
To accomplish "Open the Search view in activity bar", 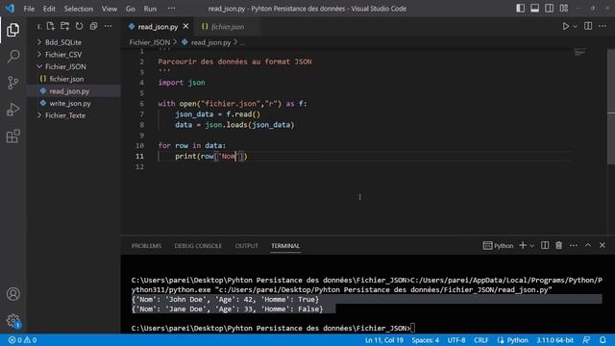I will pos(12,56).
